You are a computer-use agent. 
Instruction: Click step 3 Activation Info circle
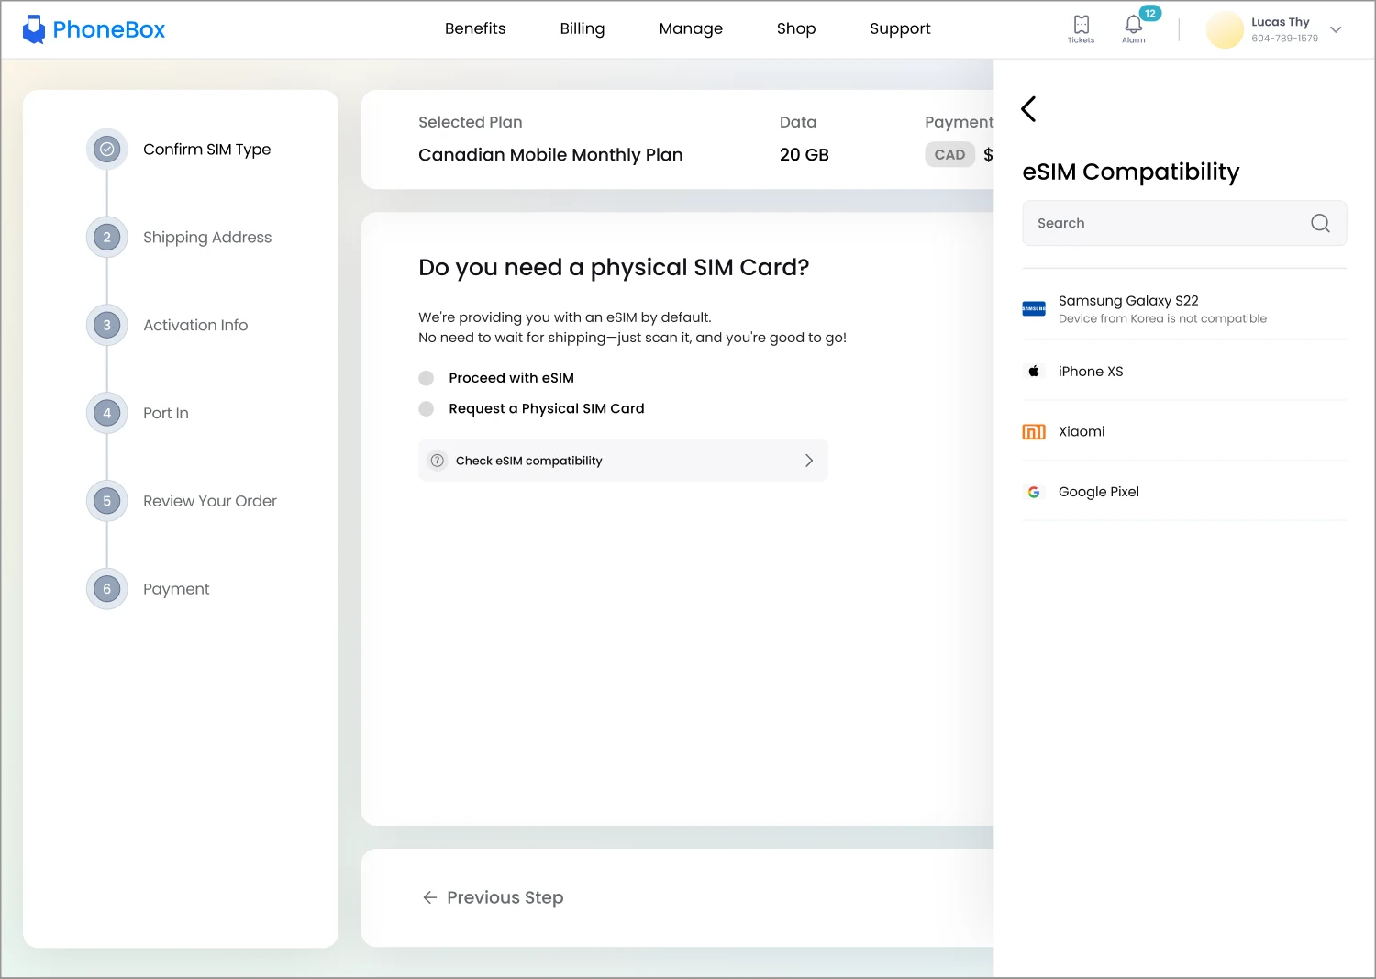(107, 325)
